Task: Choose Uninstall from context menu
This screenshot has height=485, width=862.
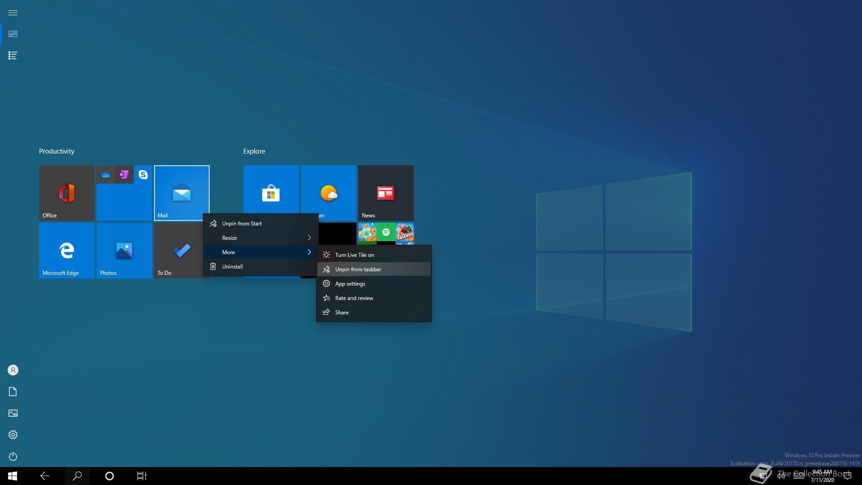Action: pos(261,267)
